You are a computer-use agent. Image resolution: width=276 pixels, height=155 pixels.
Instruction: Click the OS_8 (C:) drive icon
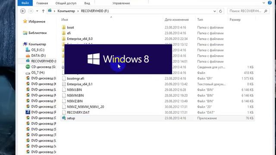[x=28, y=50]
